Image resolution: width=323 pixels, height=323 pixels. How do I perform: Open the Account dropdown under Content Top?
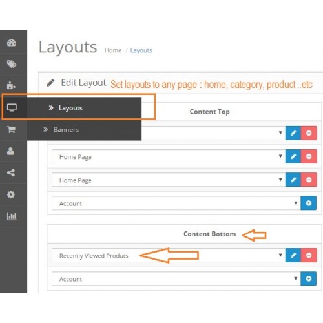click(176, 203)
